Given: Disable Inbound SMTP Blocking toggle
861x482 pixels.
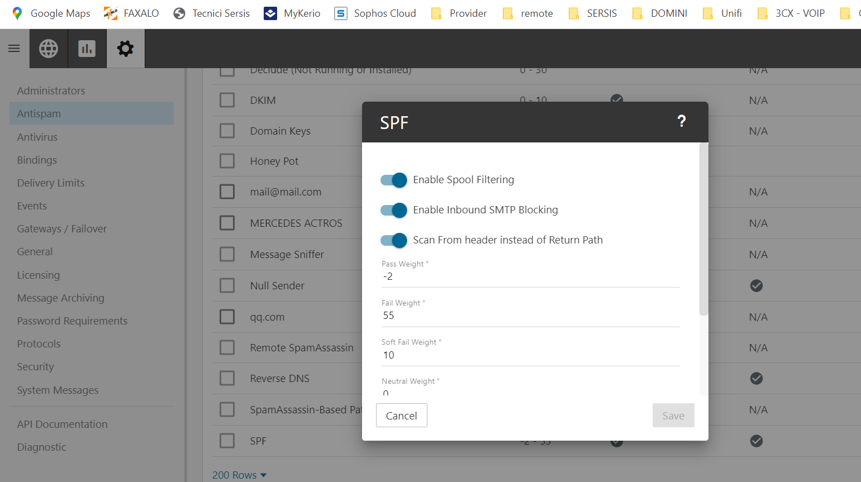Looking at the screenshot, I should pyautogui.click(x=394, y=210).
